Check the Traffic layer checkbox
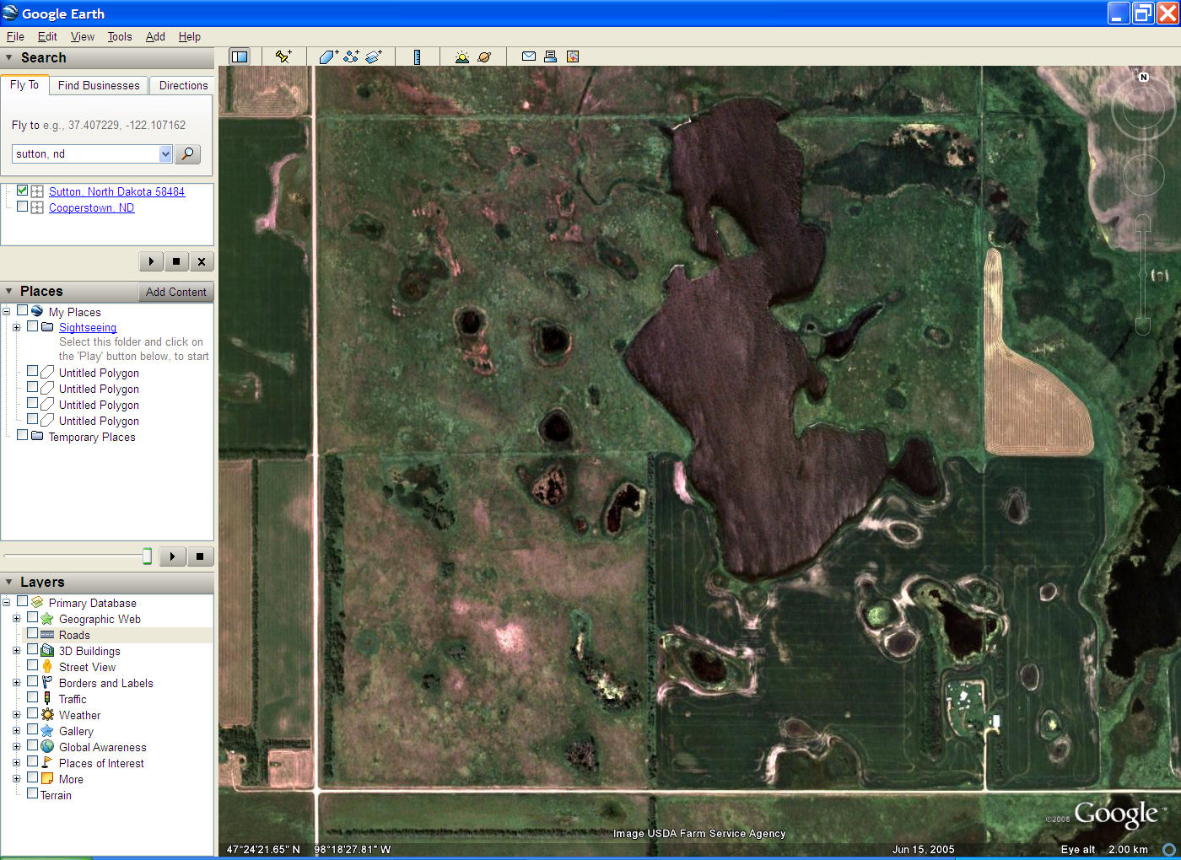This screenshot has height=860, width=1181. coord(32,698)
